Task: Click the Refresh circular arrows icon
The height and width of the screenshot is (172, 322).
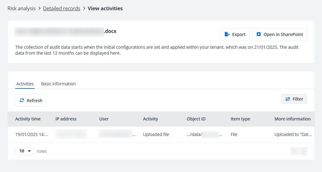Action: (x=22, y=100)
